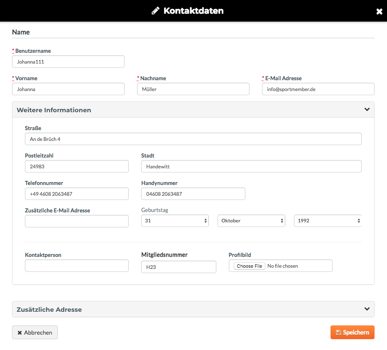Close the Kontaktdaten dialog with X icon
This screenshot has width=387, height=350.
379,11
